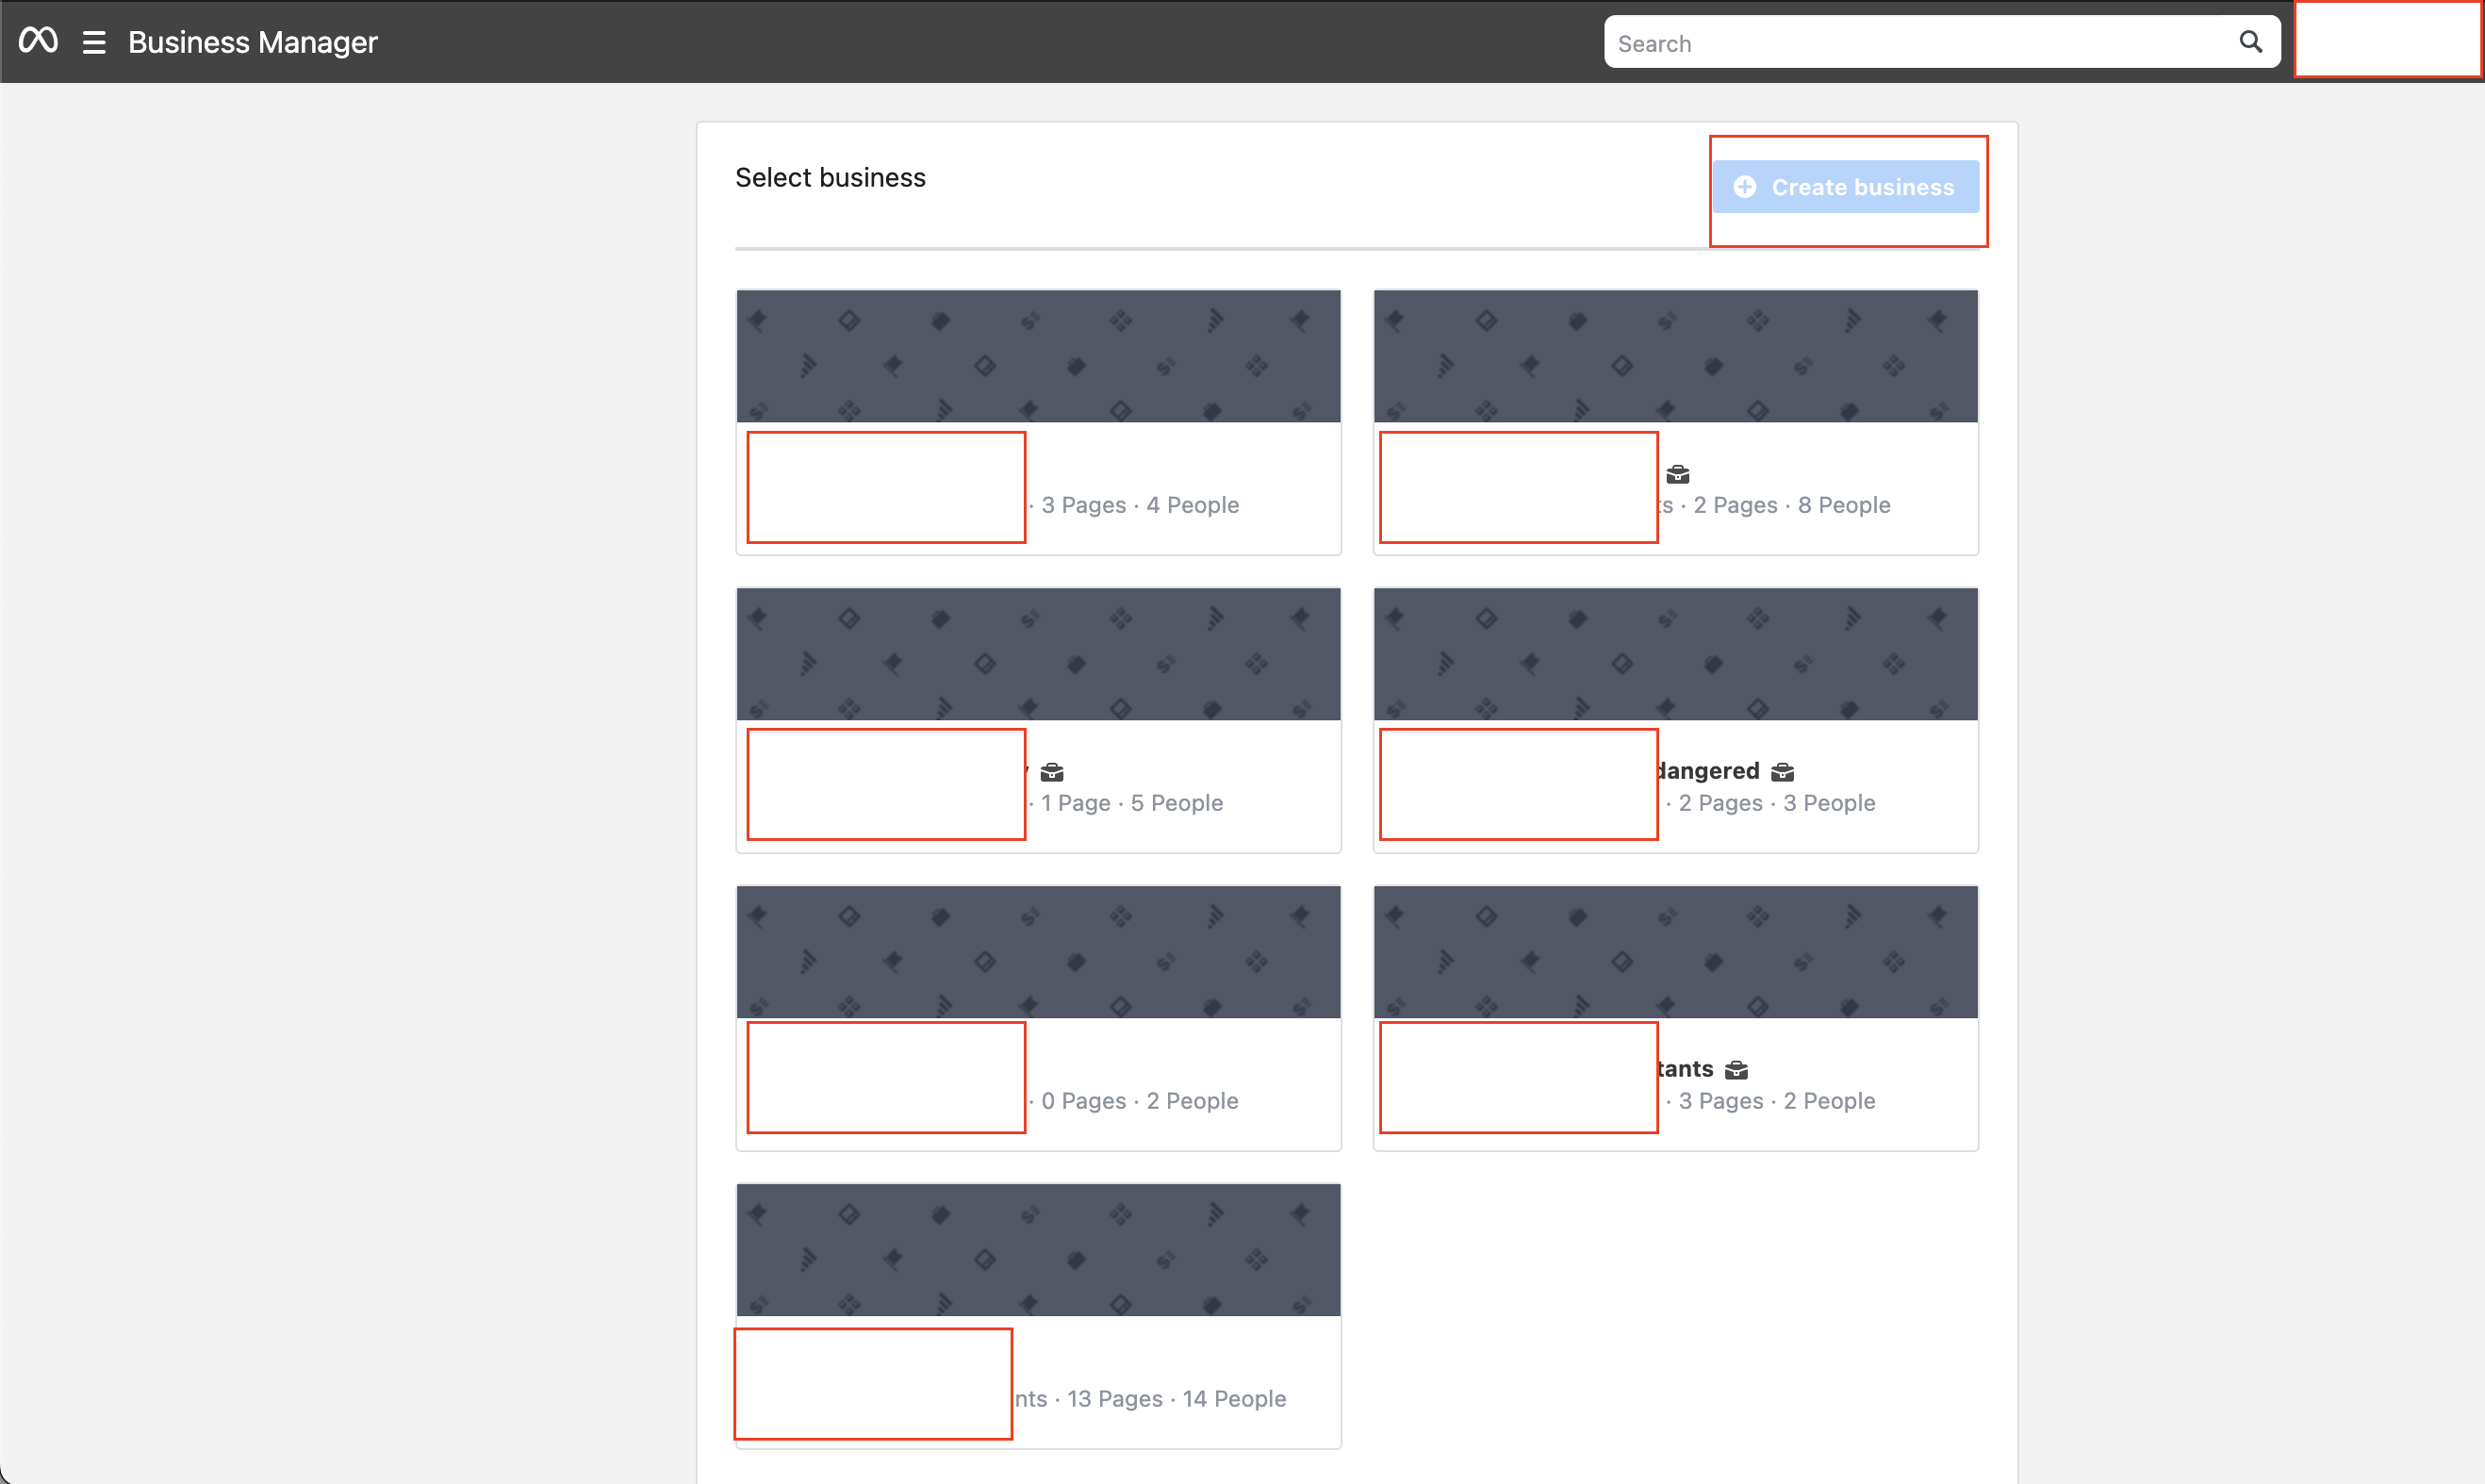Open business with 0 Pages, 2 People
The width and height of the screenshot is (2485, 1484).
click(x=1140, y=1101)
